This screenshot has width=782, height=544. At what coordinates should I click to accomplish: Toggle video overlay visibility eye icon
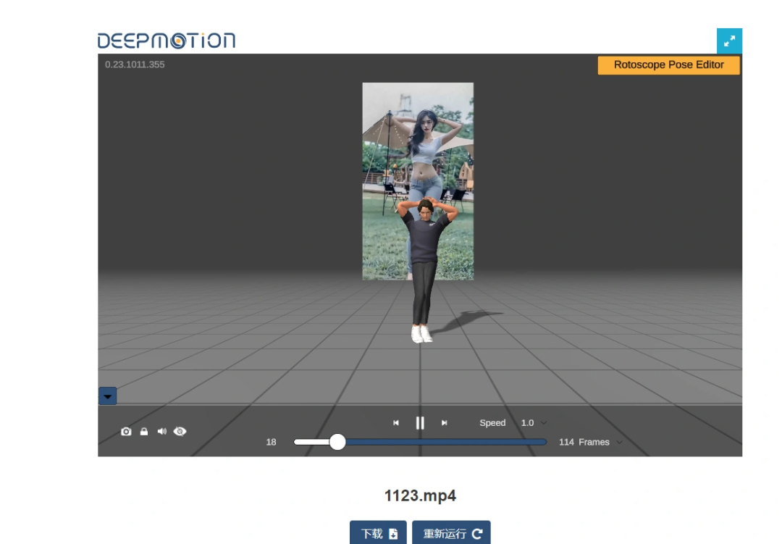tap(180, 431)
